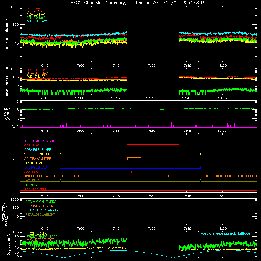Click the Degrees or % axis title
This screenshot has height=261, width=261.
(x=8, y=244)
